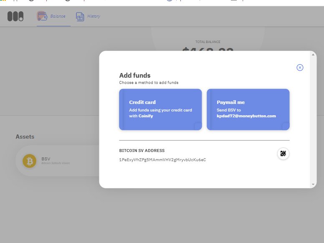
Task: Click the dialog scrollbar up arrow
Action: coord(313,55)
